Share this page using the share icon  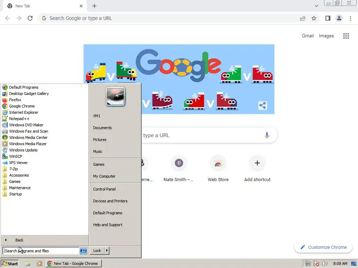point(303,18)
